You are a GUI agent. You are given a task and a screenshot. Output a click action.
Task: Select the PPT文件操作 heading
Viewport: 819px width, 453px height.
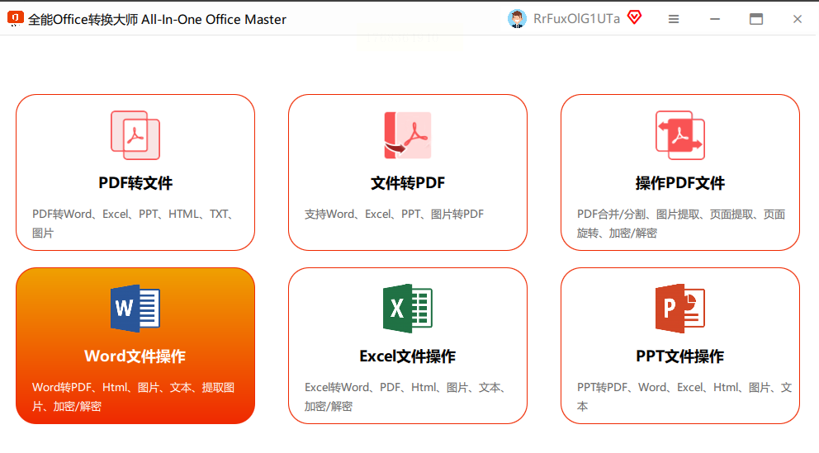point(680,356)
